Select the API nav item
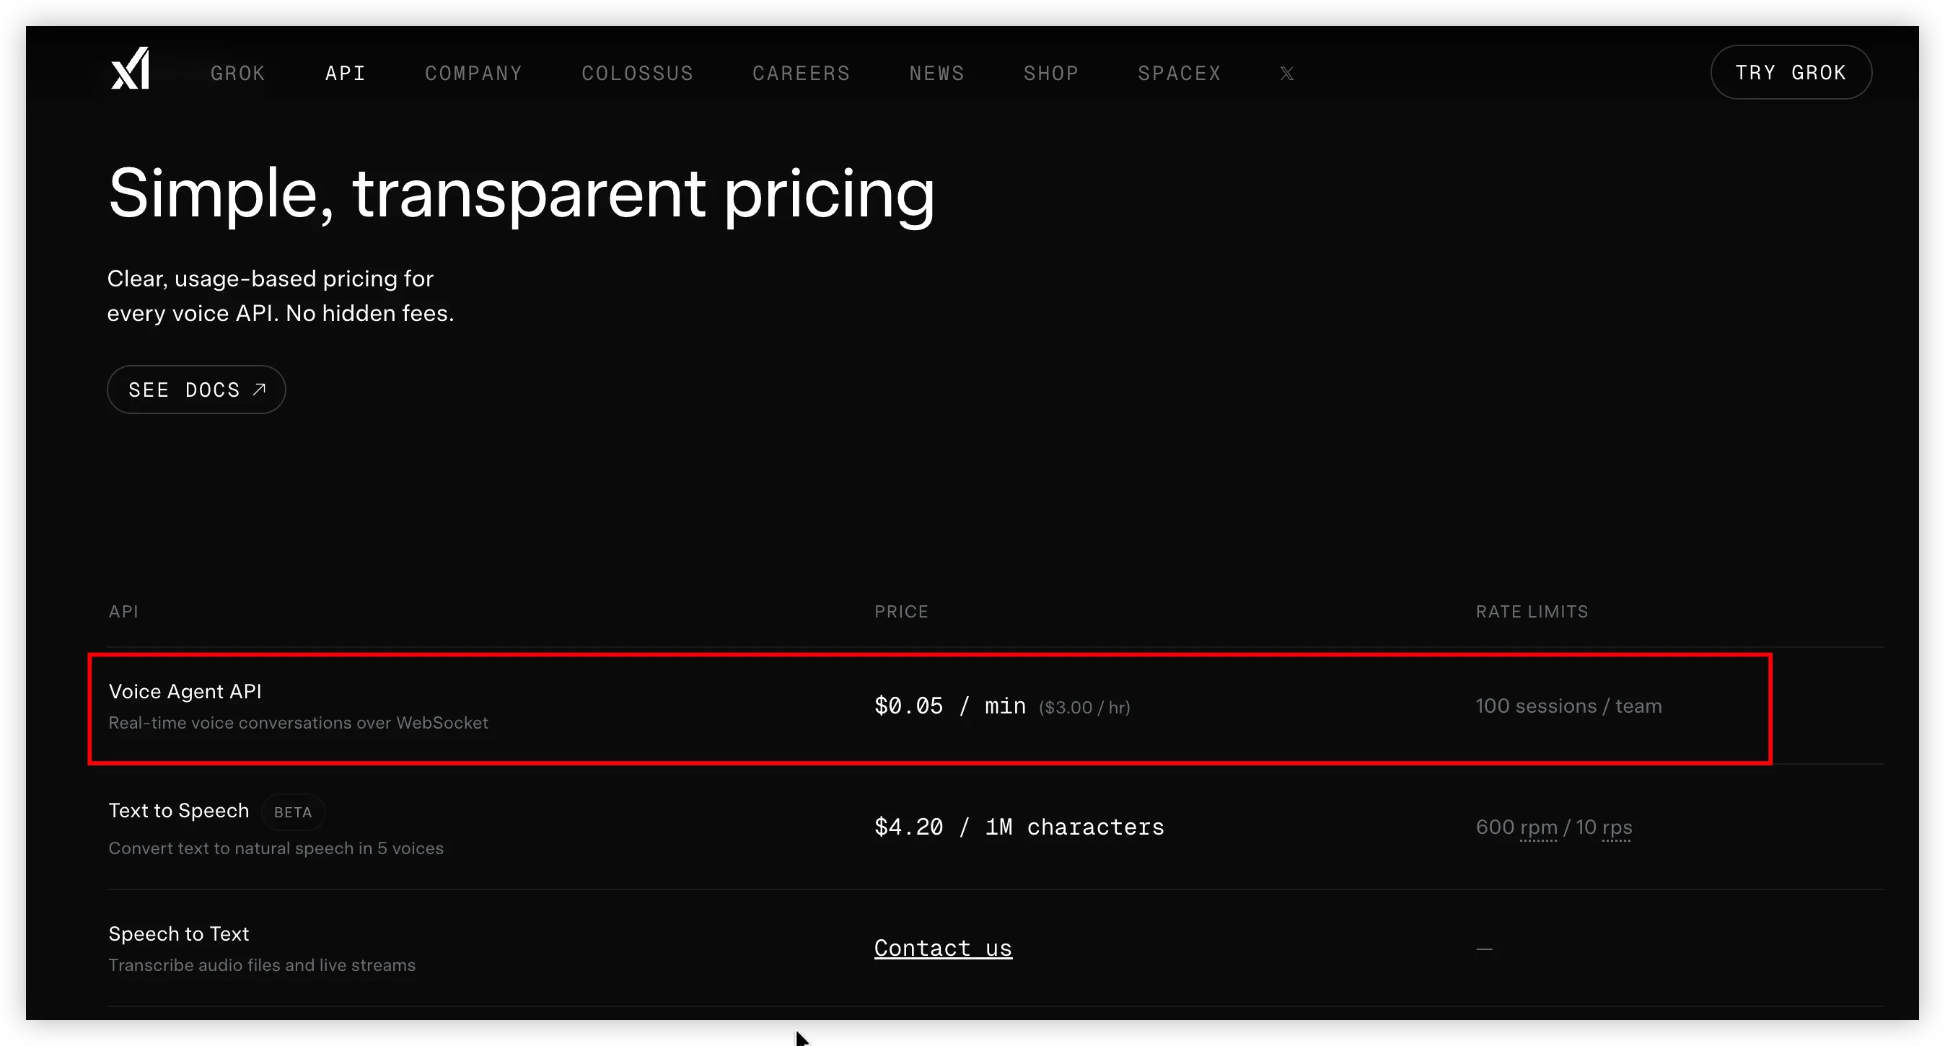This screenshot has height=1046, width=1945. click(345, 74)
